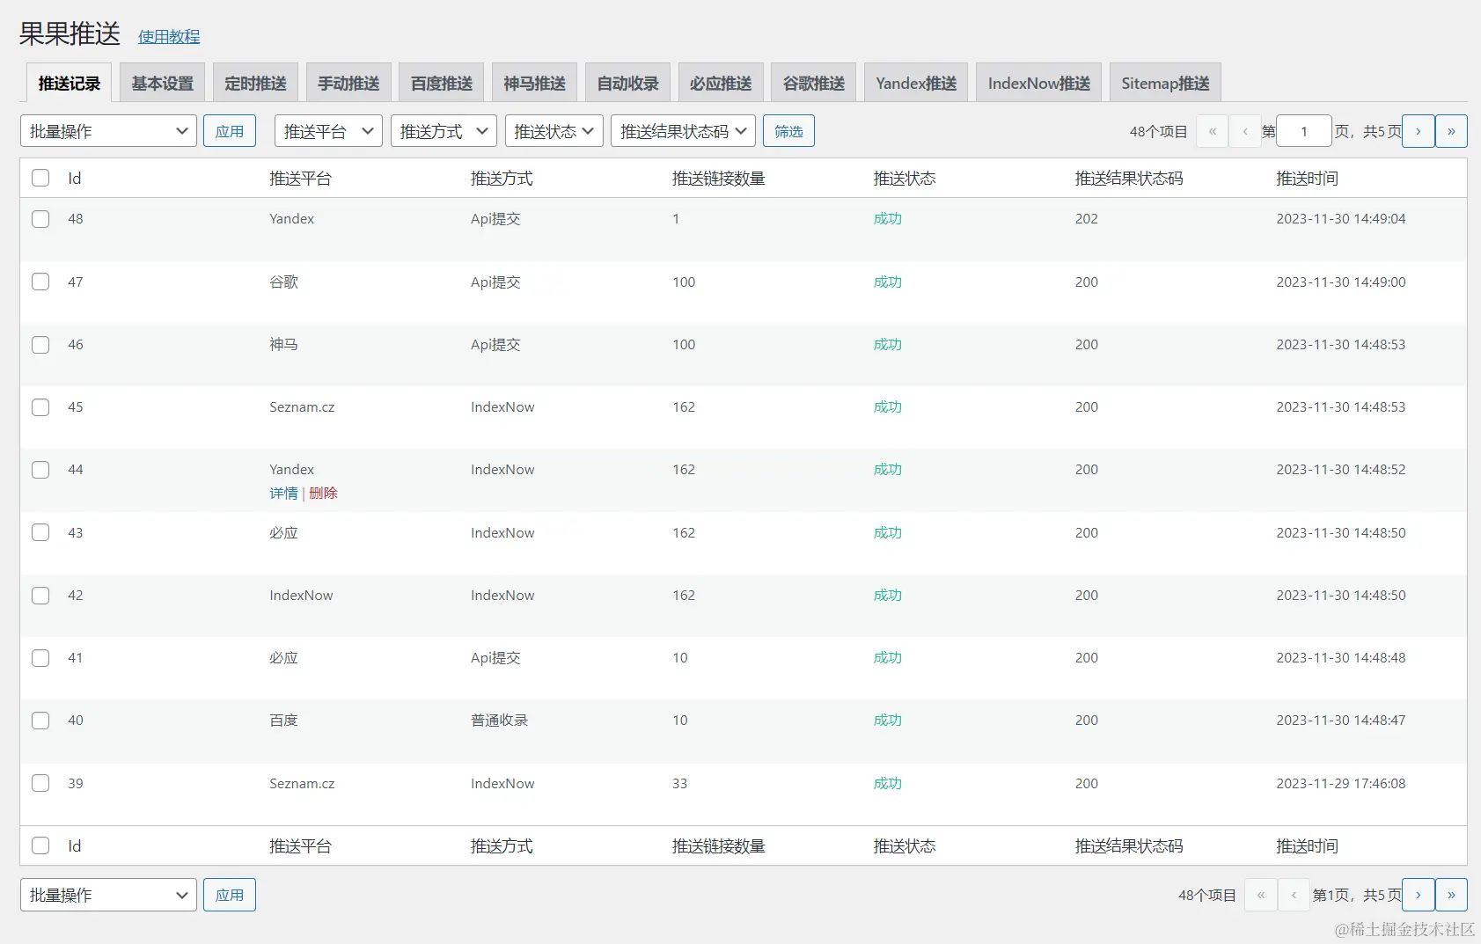Click timestamp 2023-11-29 17:46:08
This screenshot has width=1481, height=944.
tap(1340, 783)
